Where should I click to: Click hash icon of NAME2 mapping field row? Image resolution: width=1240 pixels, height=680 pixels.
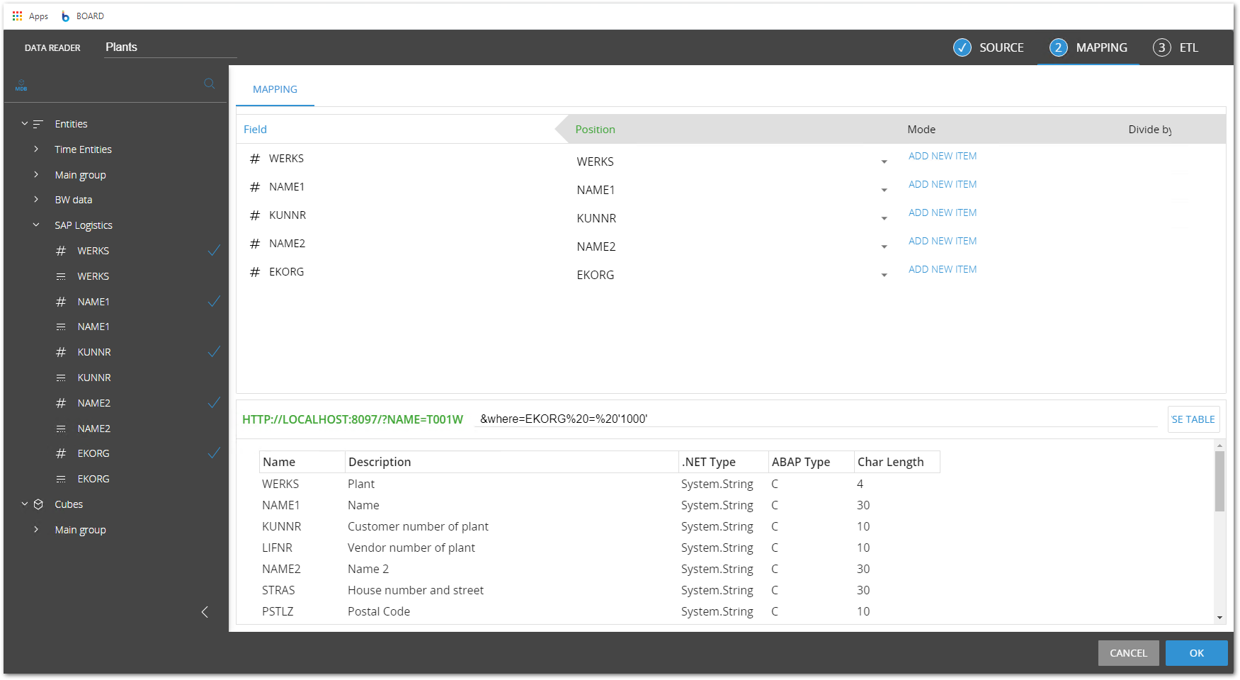pyautogui.click(x=255, y=244)
